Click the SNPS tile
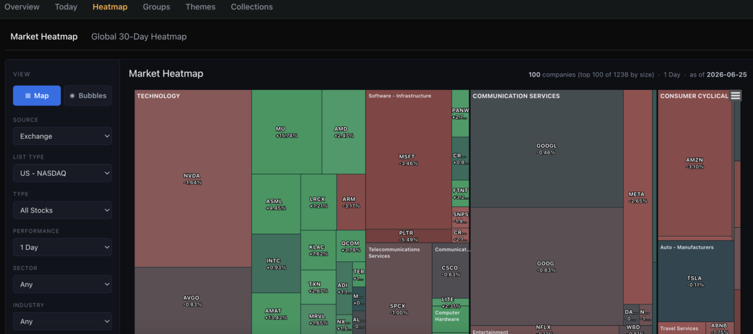Screen dimensions: 753x334 (460, 217)
